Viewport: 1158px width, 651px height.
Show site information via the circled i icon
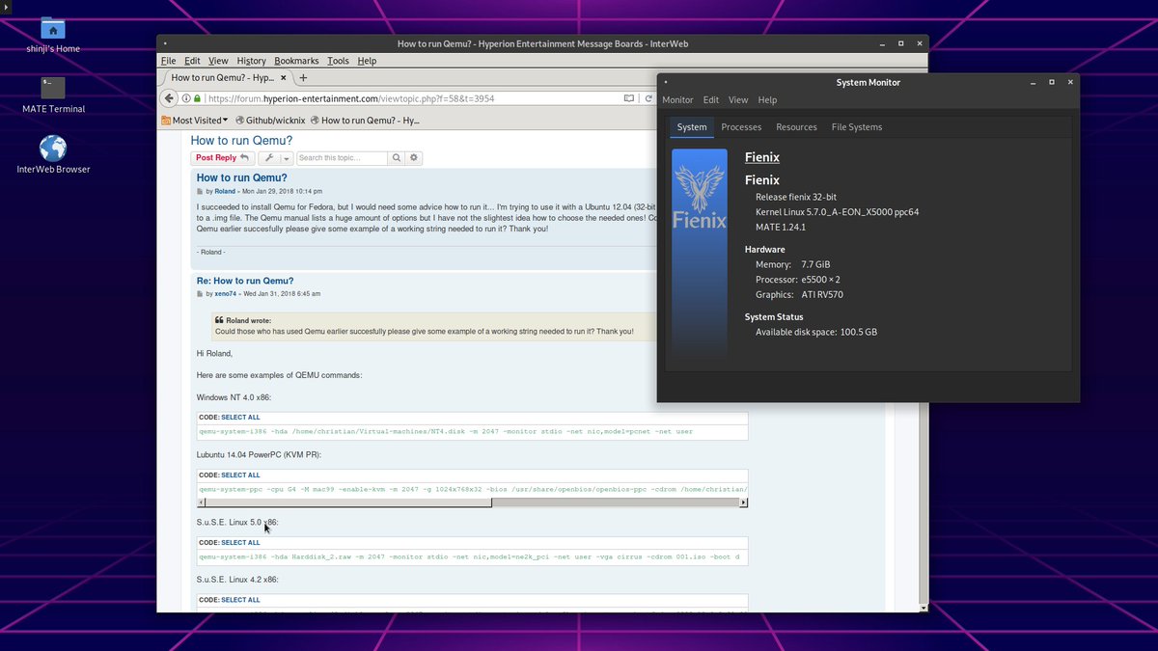[x=186, y=98]
